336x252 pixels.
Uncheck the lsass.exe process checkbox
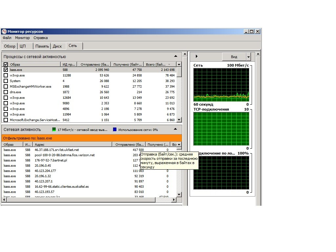6,70
